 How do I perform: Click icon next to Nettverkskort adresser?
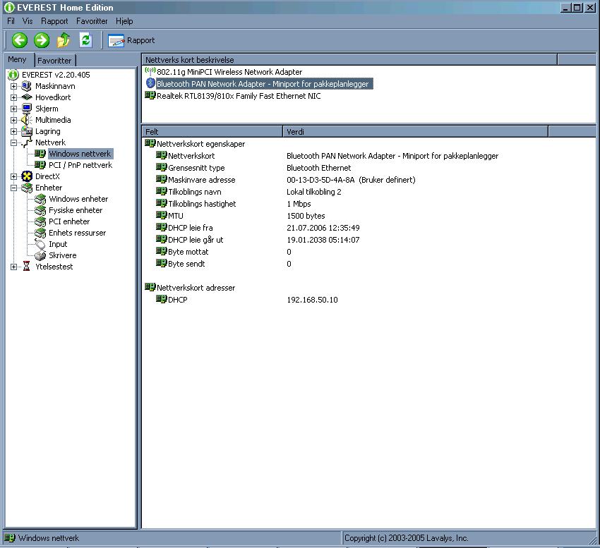pos(150,287)
